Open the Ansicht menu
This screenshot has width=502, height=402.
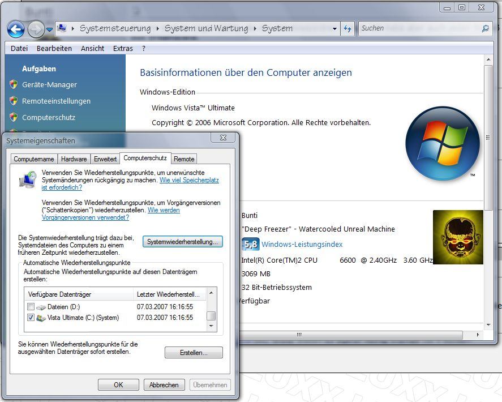click(92, 48)
